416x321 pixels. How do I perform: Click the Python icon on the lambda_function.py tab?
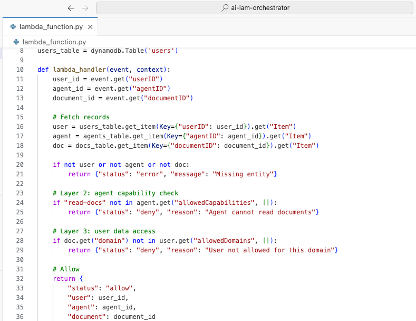(13, 26)
